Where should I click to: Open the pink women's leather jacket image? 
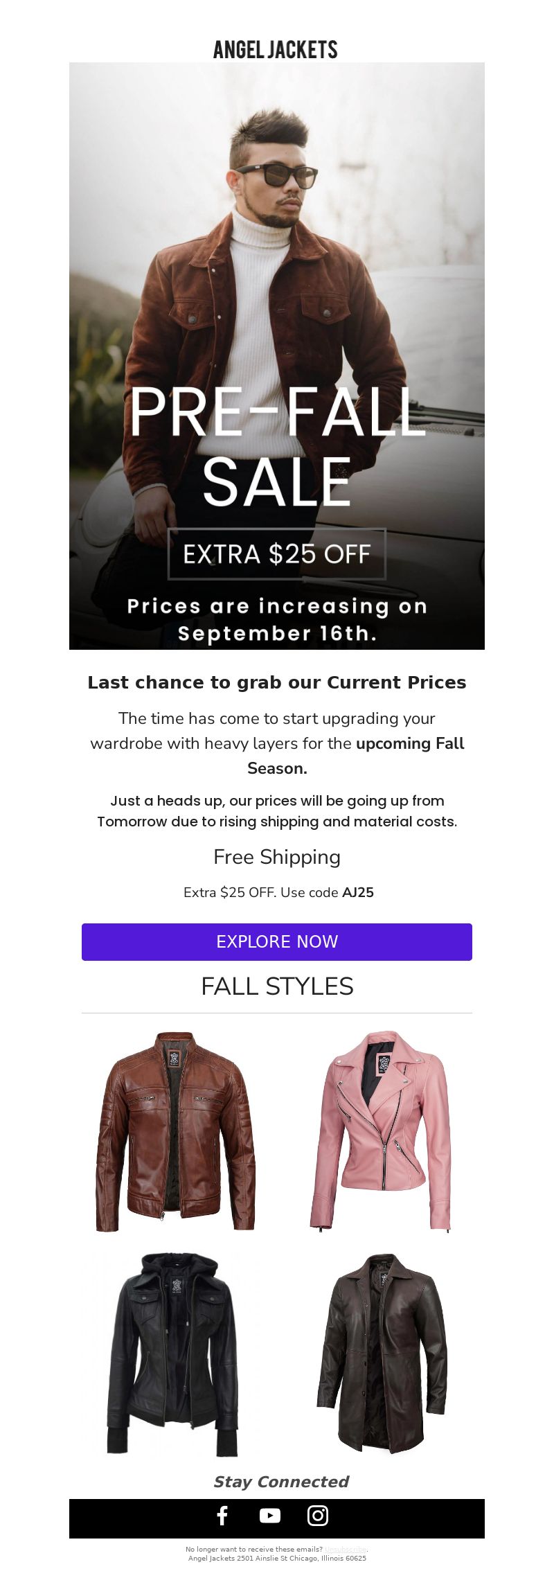point(380,1131)
